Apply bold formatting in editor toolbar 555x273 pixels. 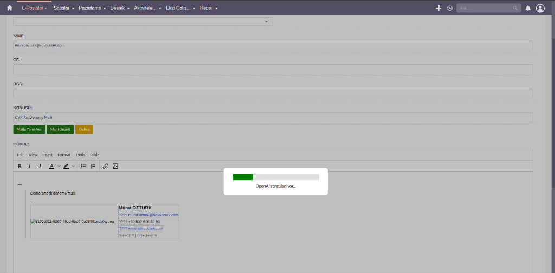tap(20, 166)
